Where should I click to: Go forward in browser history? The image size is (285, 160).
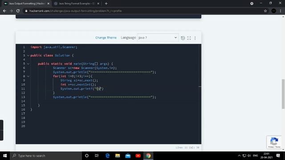11,11
